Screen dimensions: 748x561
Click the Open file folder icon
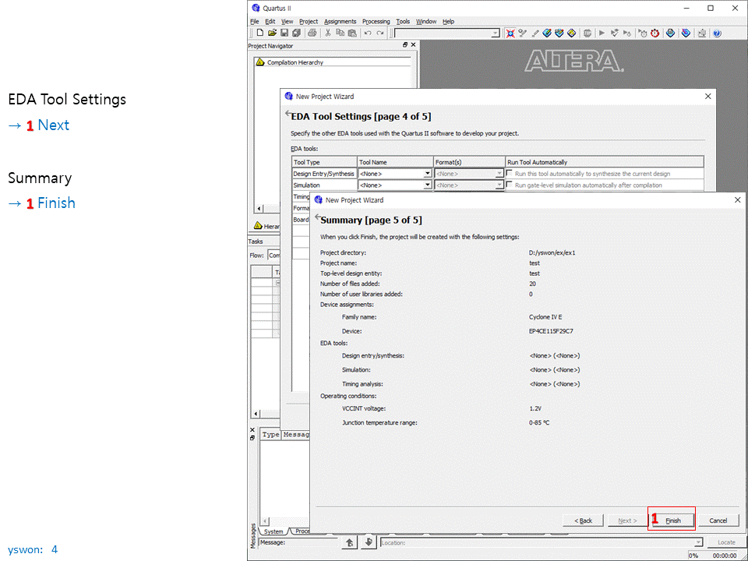click(272, 33)
